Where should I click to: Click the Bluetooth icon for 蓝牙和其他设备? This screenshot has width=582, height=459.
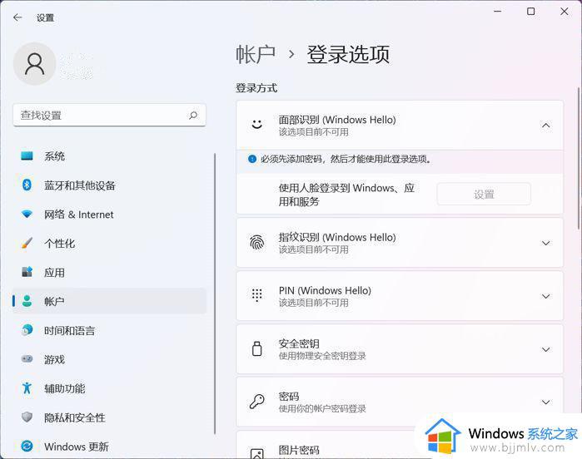coord(27,185)
